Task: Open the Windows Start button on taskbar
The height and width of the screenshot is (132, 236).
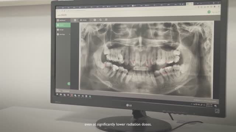Action: [x=57, y=94]
